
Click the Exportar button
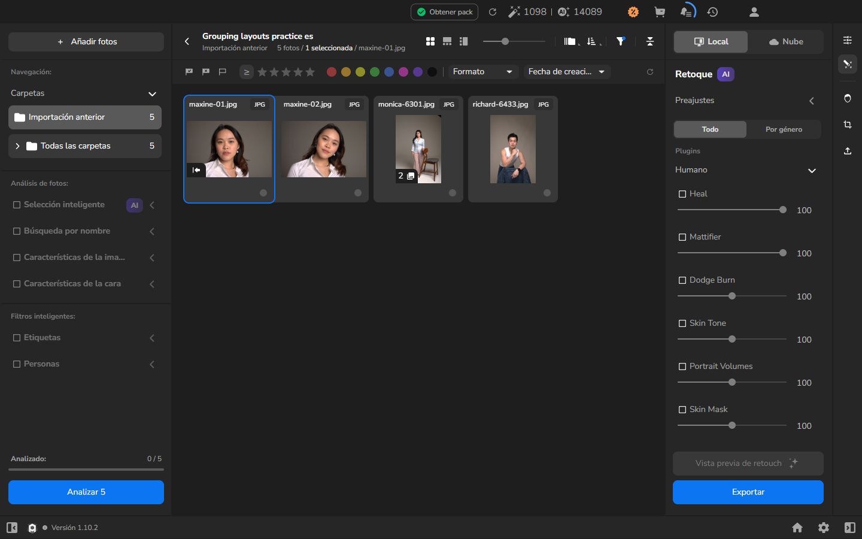[748, 492]
